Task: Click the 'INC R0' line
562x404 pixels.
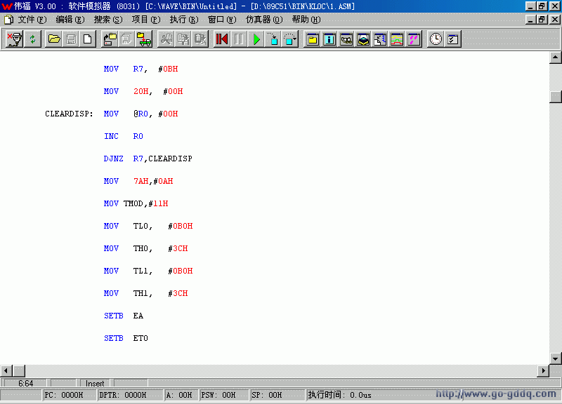Action: [x=124, y=136]
